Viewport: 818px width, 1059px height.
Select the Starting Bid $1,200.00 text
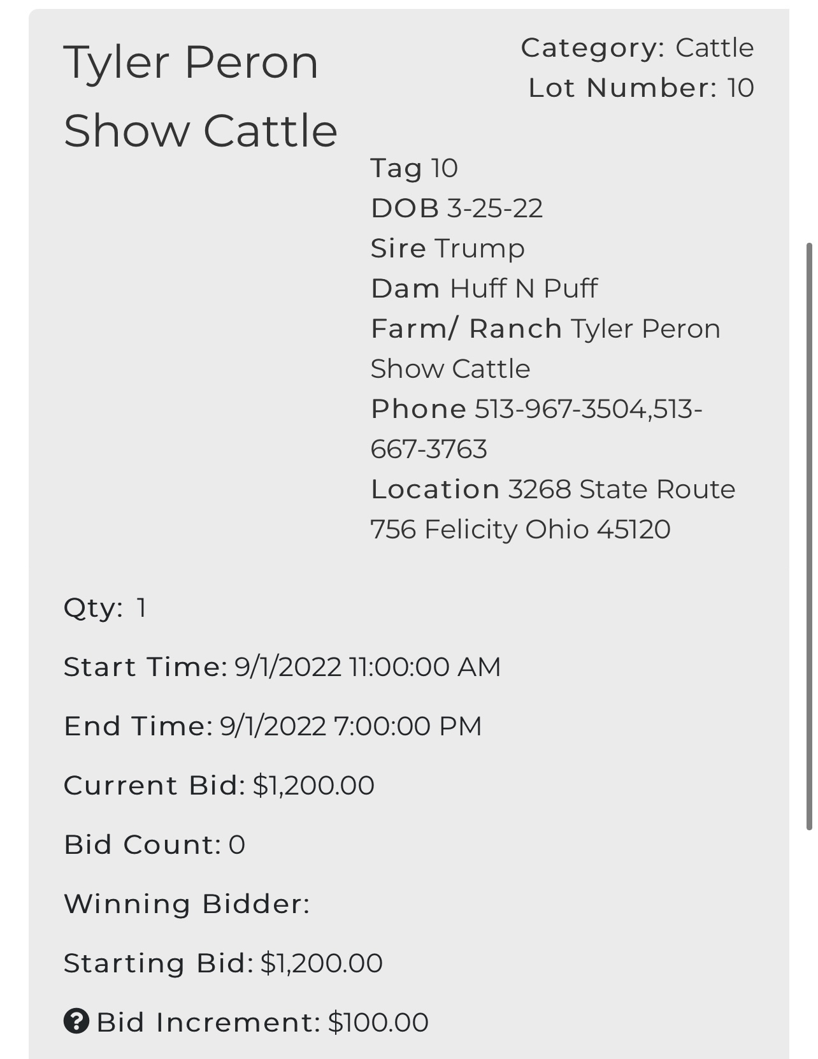tap(223, 963)
